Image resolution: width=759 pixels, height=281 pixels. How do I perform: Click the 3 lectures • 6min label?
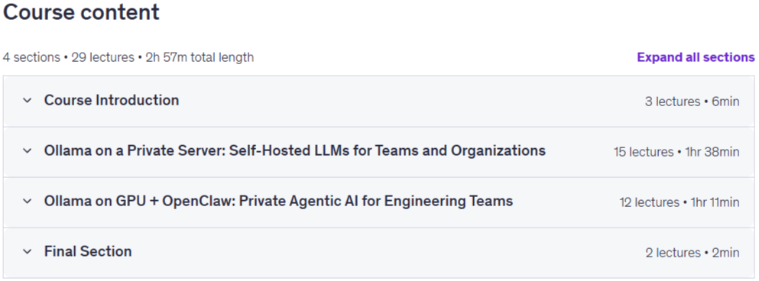pos(693,102)
